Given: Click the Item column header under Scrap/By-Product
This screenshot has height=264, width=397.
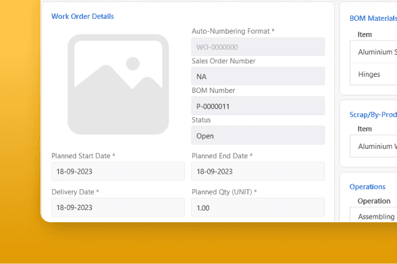Looking at the screenshot, I should click(365, 129).
